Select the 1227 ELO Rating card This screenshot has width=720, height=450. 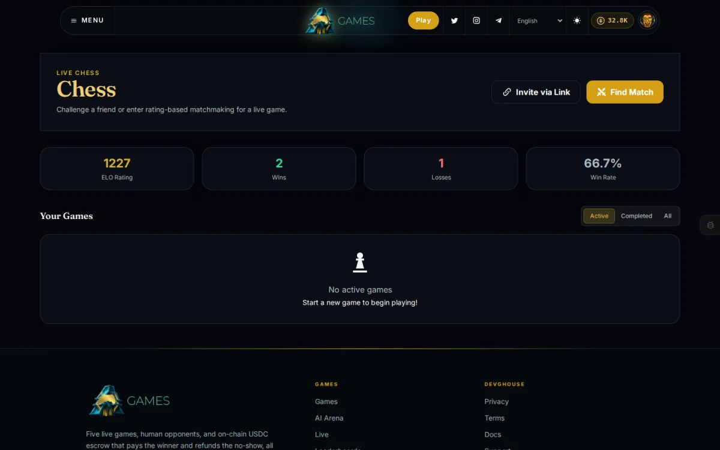coord(117,169)
